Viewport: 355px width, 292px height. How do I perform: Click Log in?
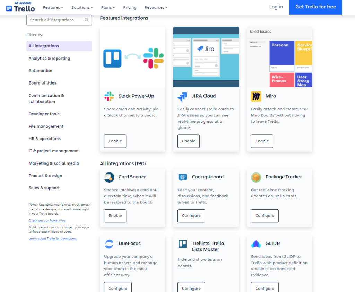(x=276, y=7)
